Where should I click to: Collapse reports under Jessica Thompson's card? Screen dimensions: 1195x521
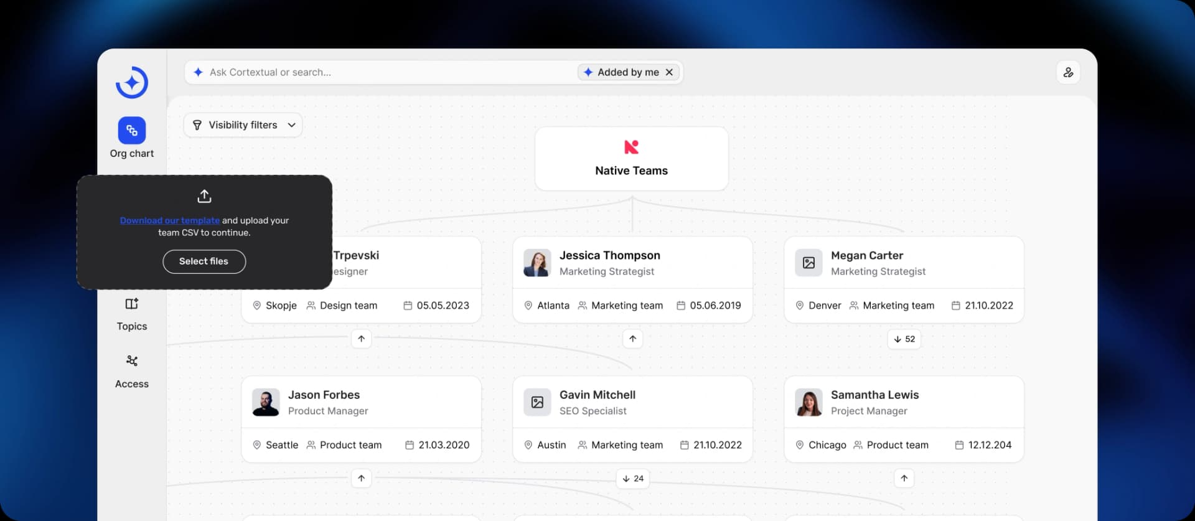(x=632, y=339)
